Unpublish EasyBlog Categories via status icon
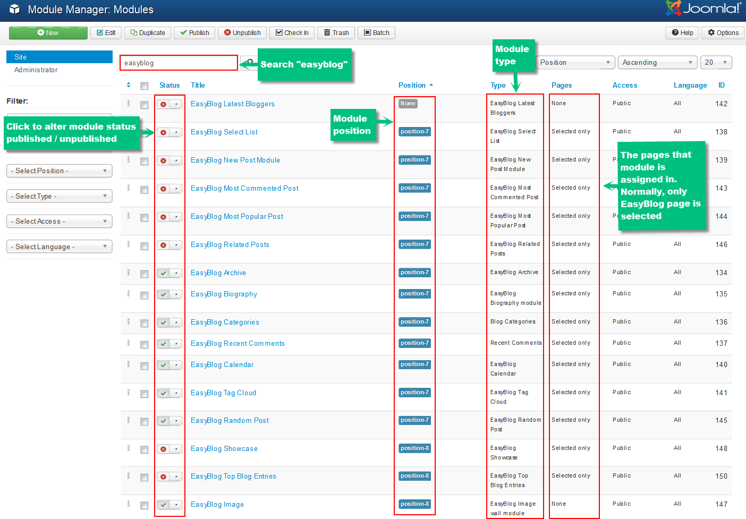Viewport: 746px width, 519px height. click(x=163, y=322)
